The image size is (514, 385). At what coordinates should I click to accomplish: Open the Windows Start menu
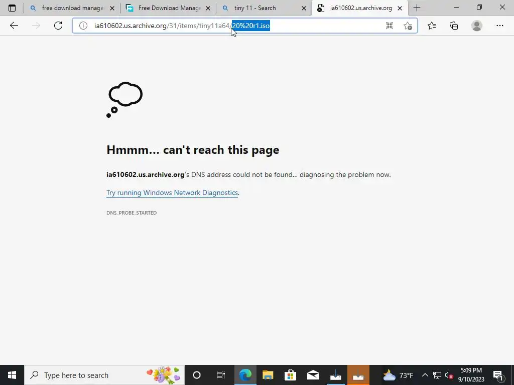(x=12, y=375)
